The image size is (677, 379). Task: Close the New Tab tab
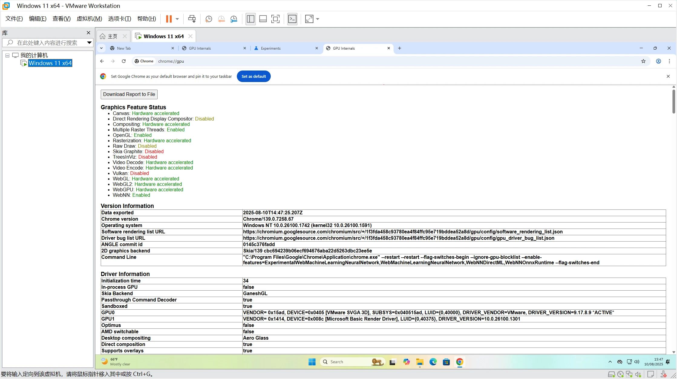coord(173,48)
